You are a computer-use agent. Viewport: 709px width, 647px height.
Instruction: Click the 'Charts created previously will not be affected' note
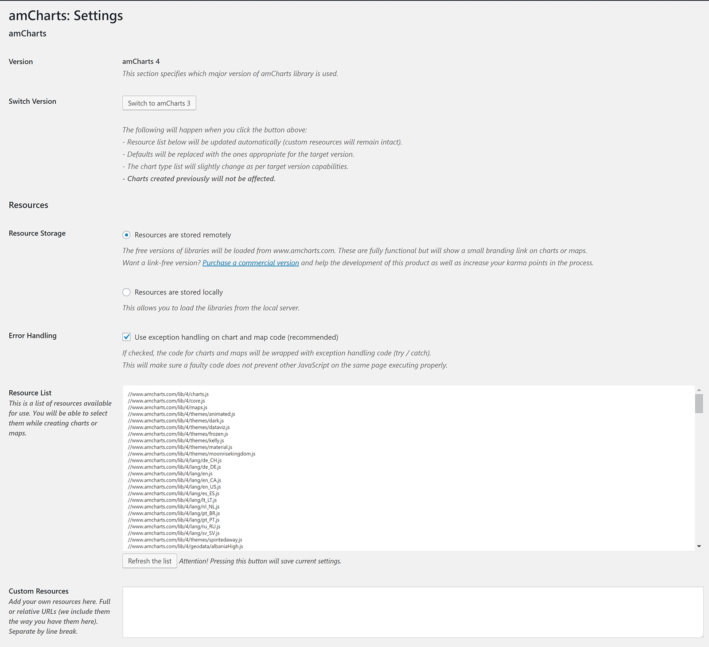(199, 179)
